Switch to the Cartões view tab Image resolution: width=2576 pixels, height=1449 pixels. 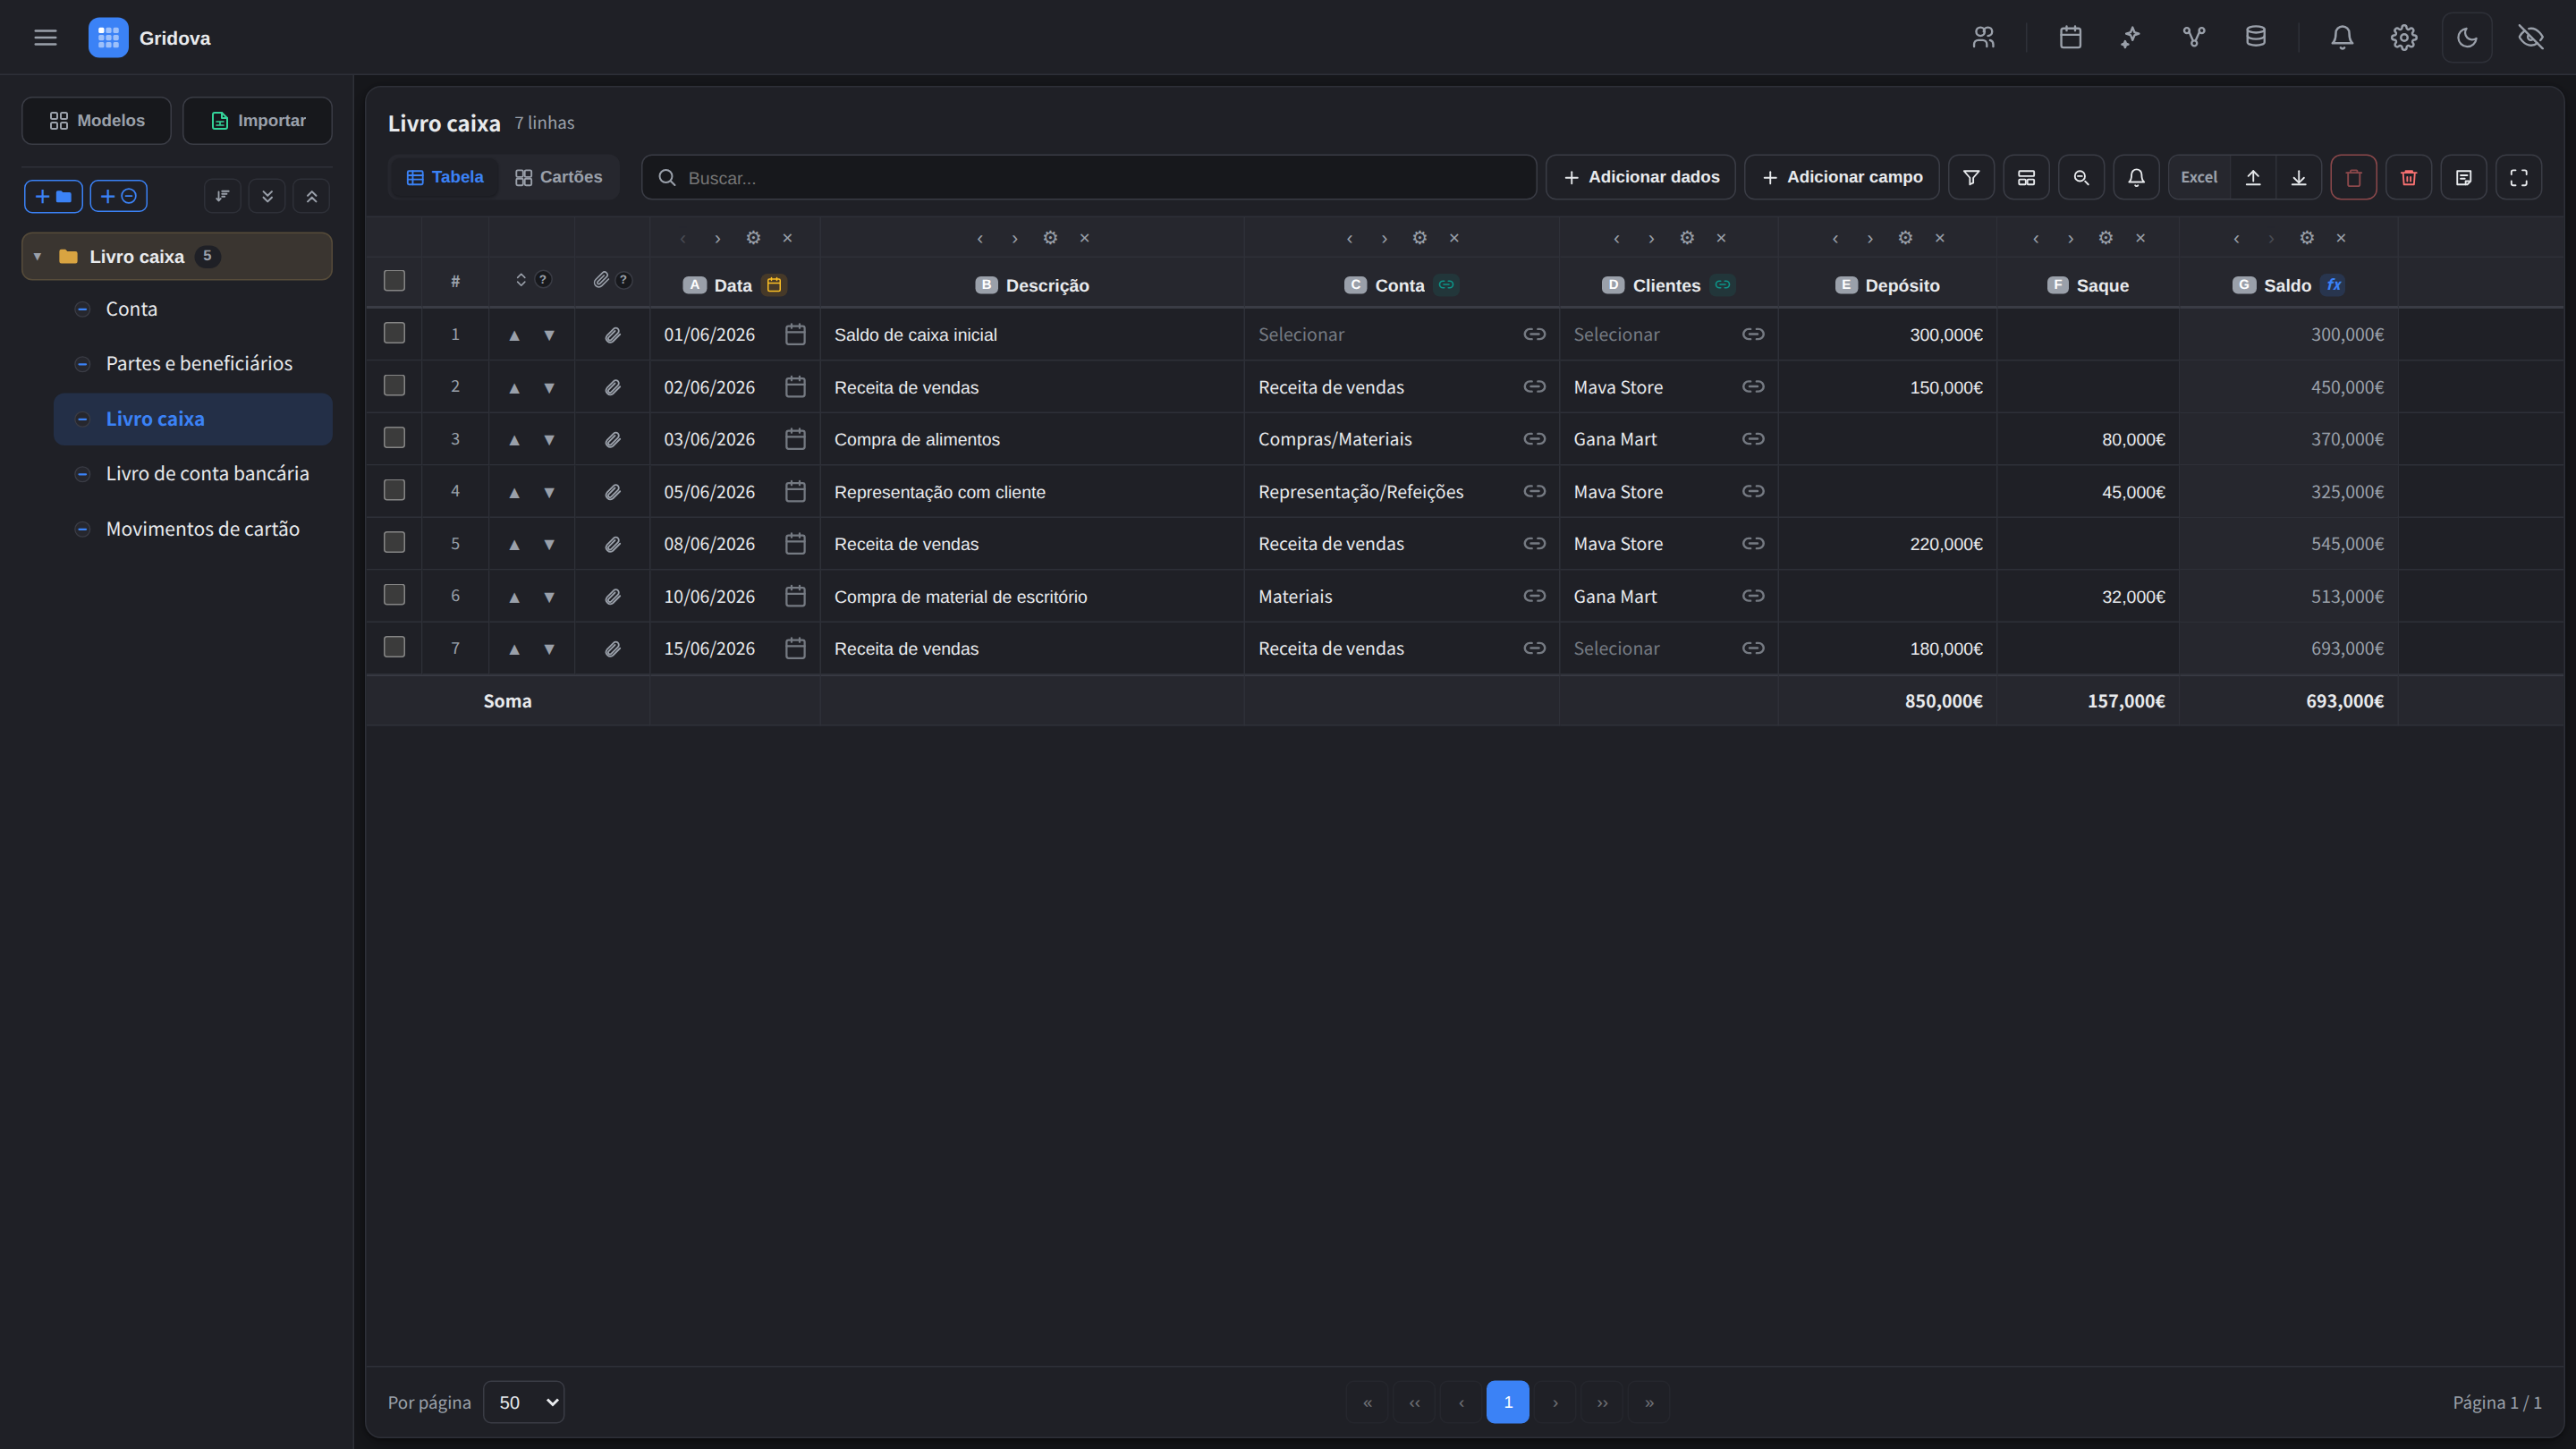tap(558, 177)
